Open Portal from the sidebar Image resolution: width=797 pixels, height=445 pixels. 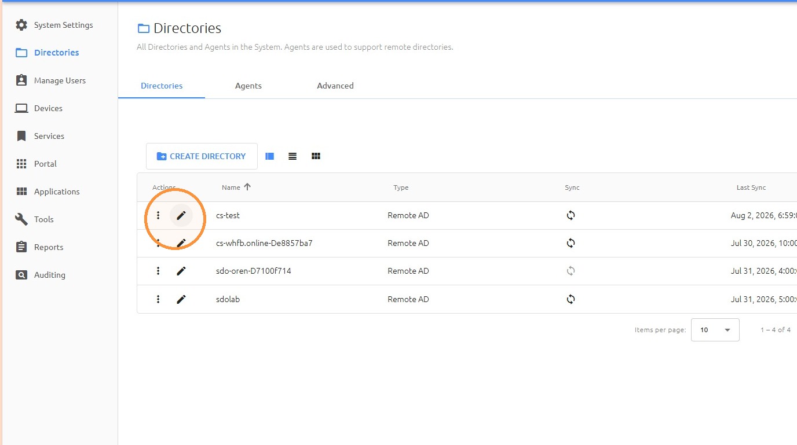pyautogui.click(x=45, y=164)
